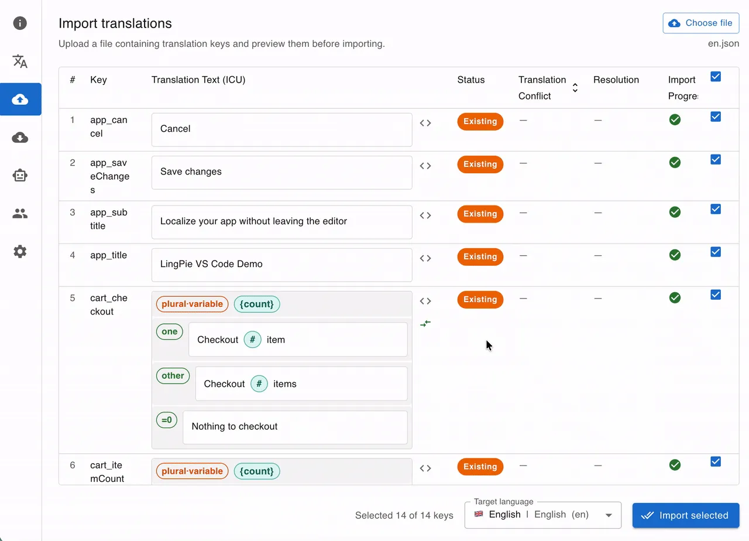This screenshot has height=541, width=749.
Task: Toggle the select-all checkbox in table header
Action: coord(716,77)
